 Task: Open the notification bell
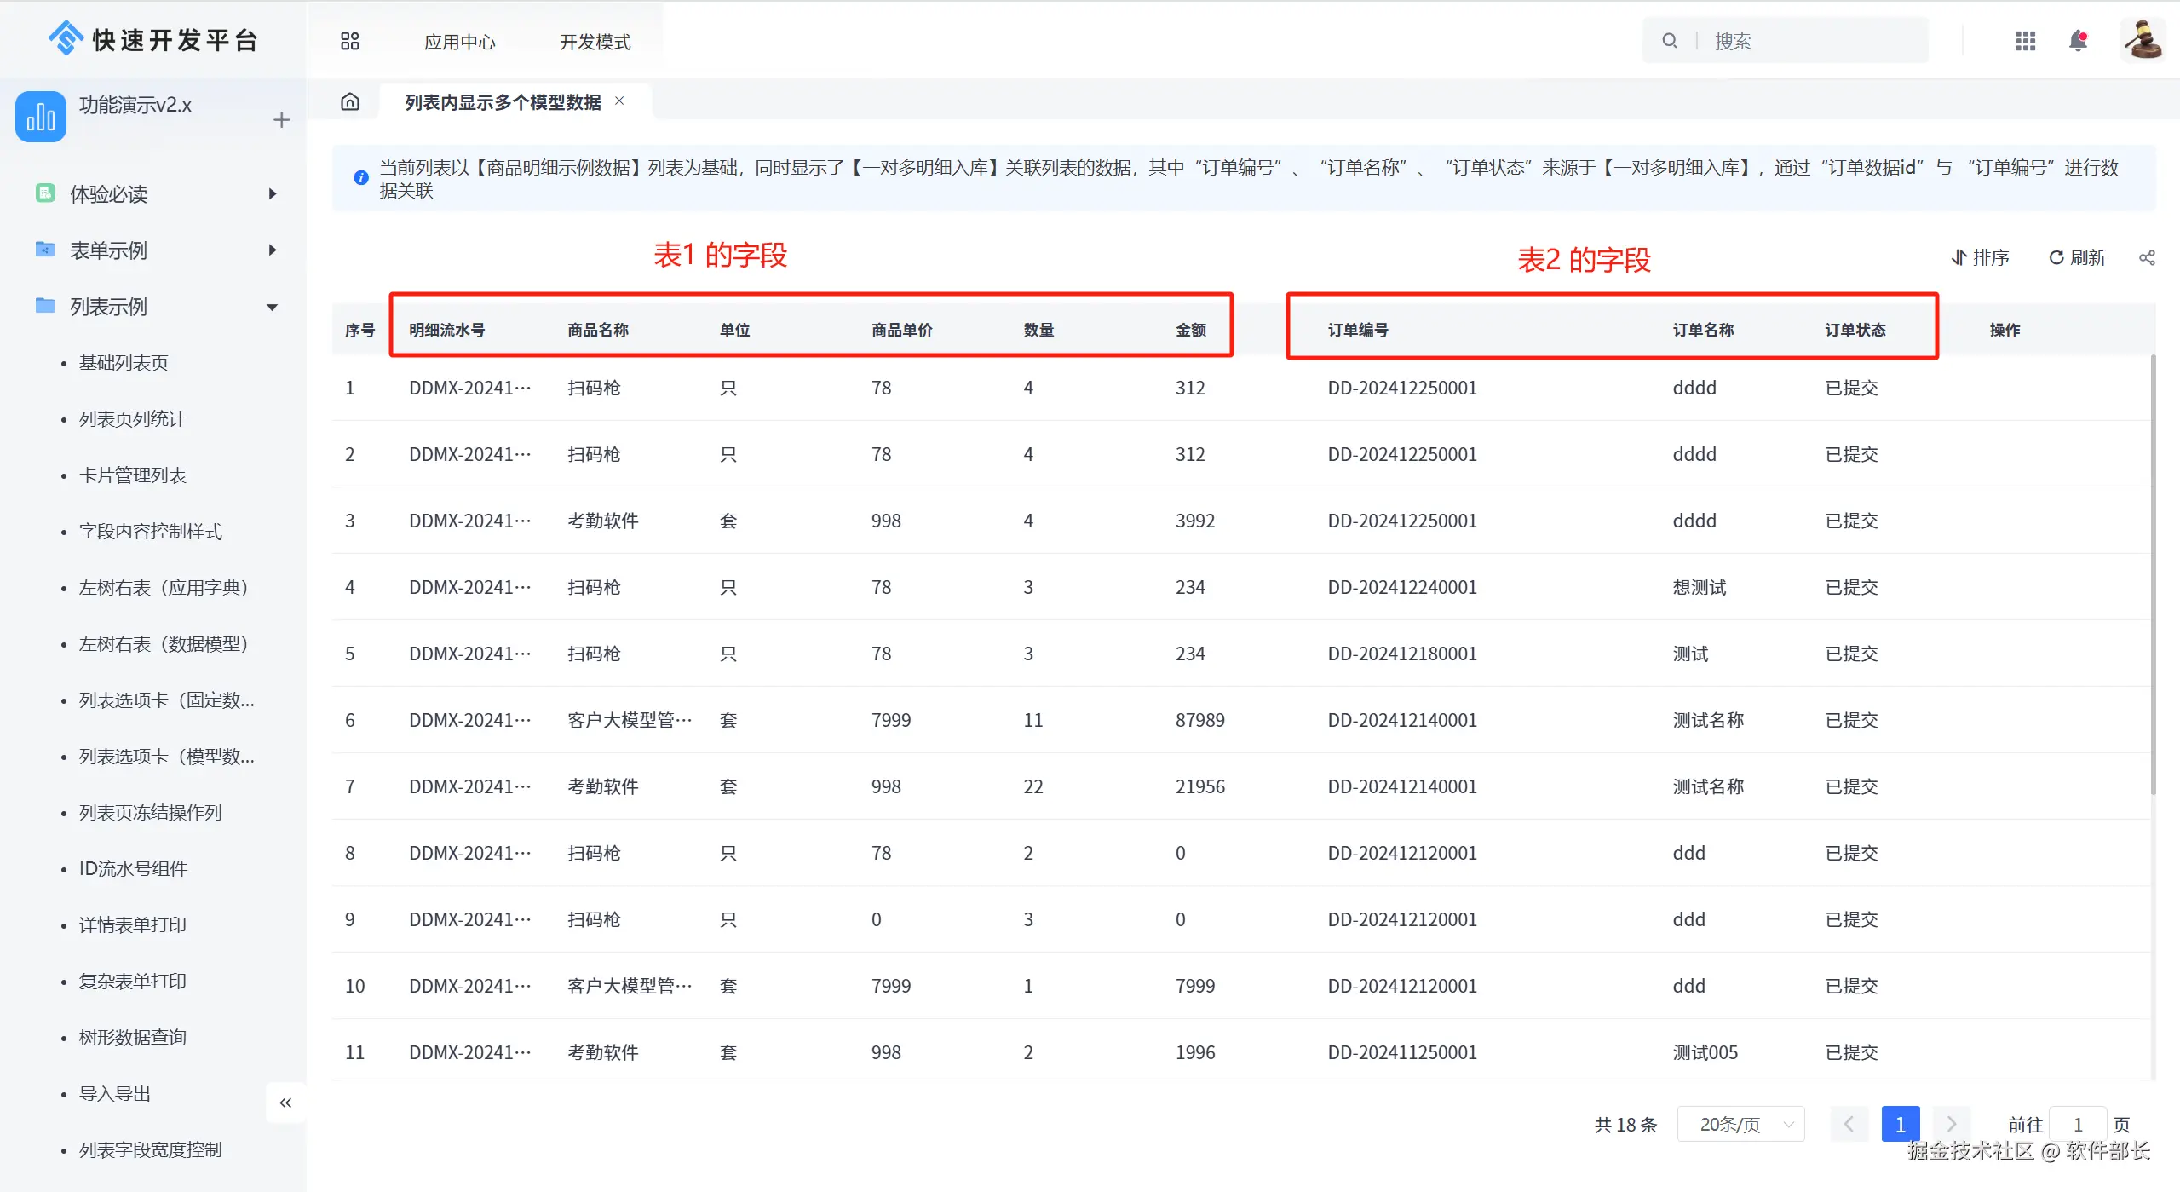tap(2078, 41)
